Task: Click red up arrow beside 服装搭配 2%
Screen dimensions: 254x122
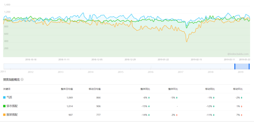Action: click(177, 115)
